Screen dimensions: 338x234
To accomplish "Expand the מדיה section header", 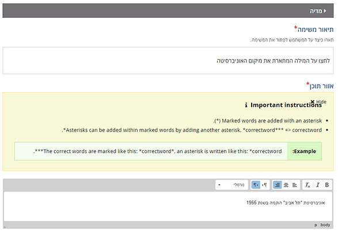I will pos(168,11).
